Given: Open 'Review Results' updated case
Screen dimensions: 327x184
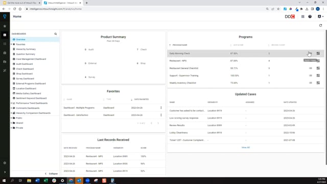Looking at the screenshot, I should (177, 125).
